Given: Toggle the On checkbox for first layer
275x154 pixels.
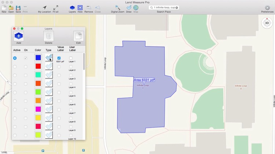Looking at the screenshot, I should 26,58.
